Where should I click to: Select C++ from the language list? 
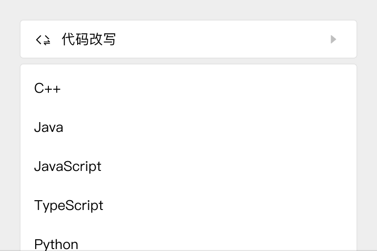tap(47, 88)
